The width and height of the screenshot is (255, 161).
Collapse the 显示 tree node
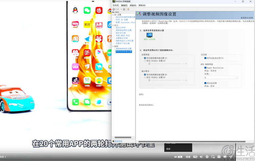pos(113,25)
